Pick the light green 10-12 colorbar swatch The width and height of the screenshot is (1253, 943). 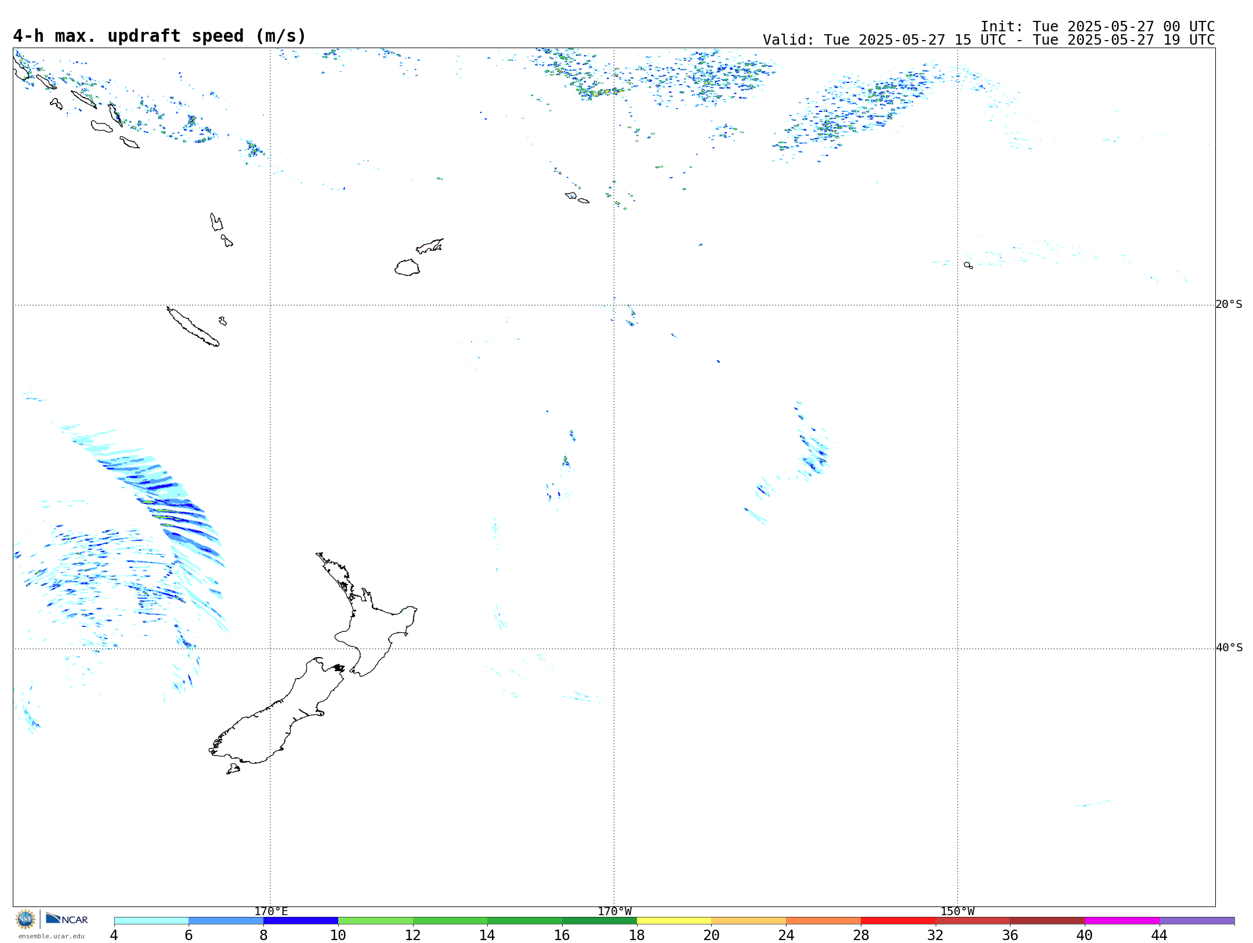click(375, 921)
